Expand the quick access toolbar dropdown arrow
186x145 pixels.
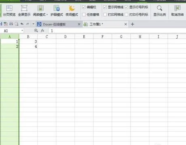33,24
